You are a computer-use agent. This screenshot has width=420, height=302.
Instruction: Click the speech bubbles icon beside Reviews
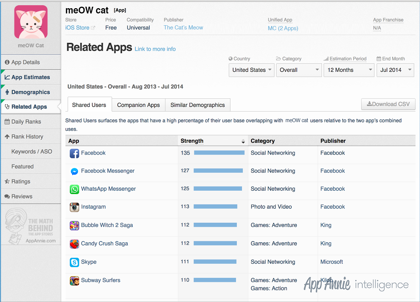click(x=7, y=196)
